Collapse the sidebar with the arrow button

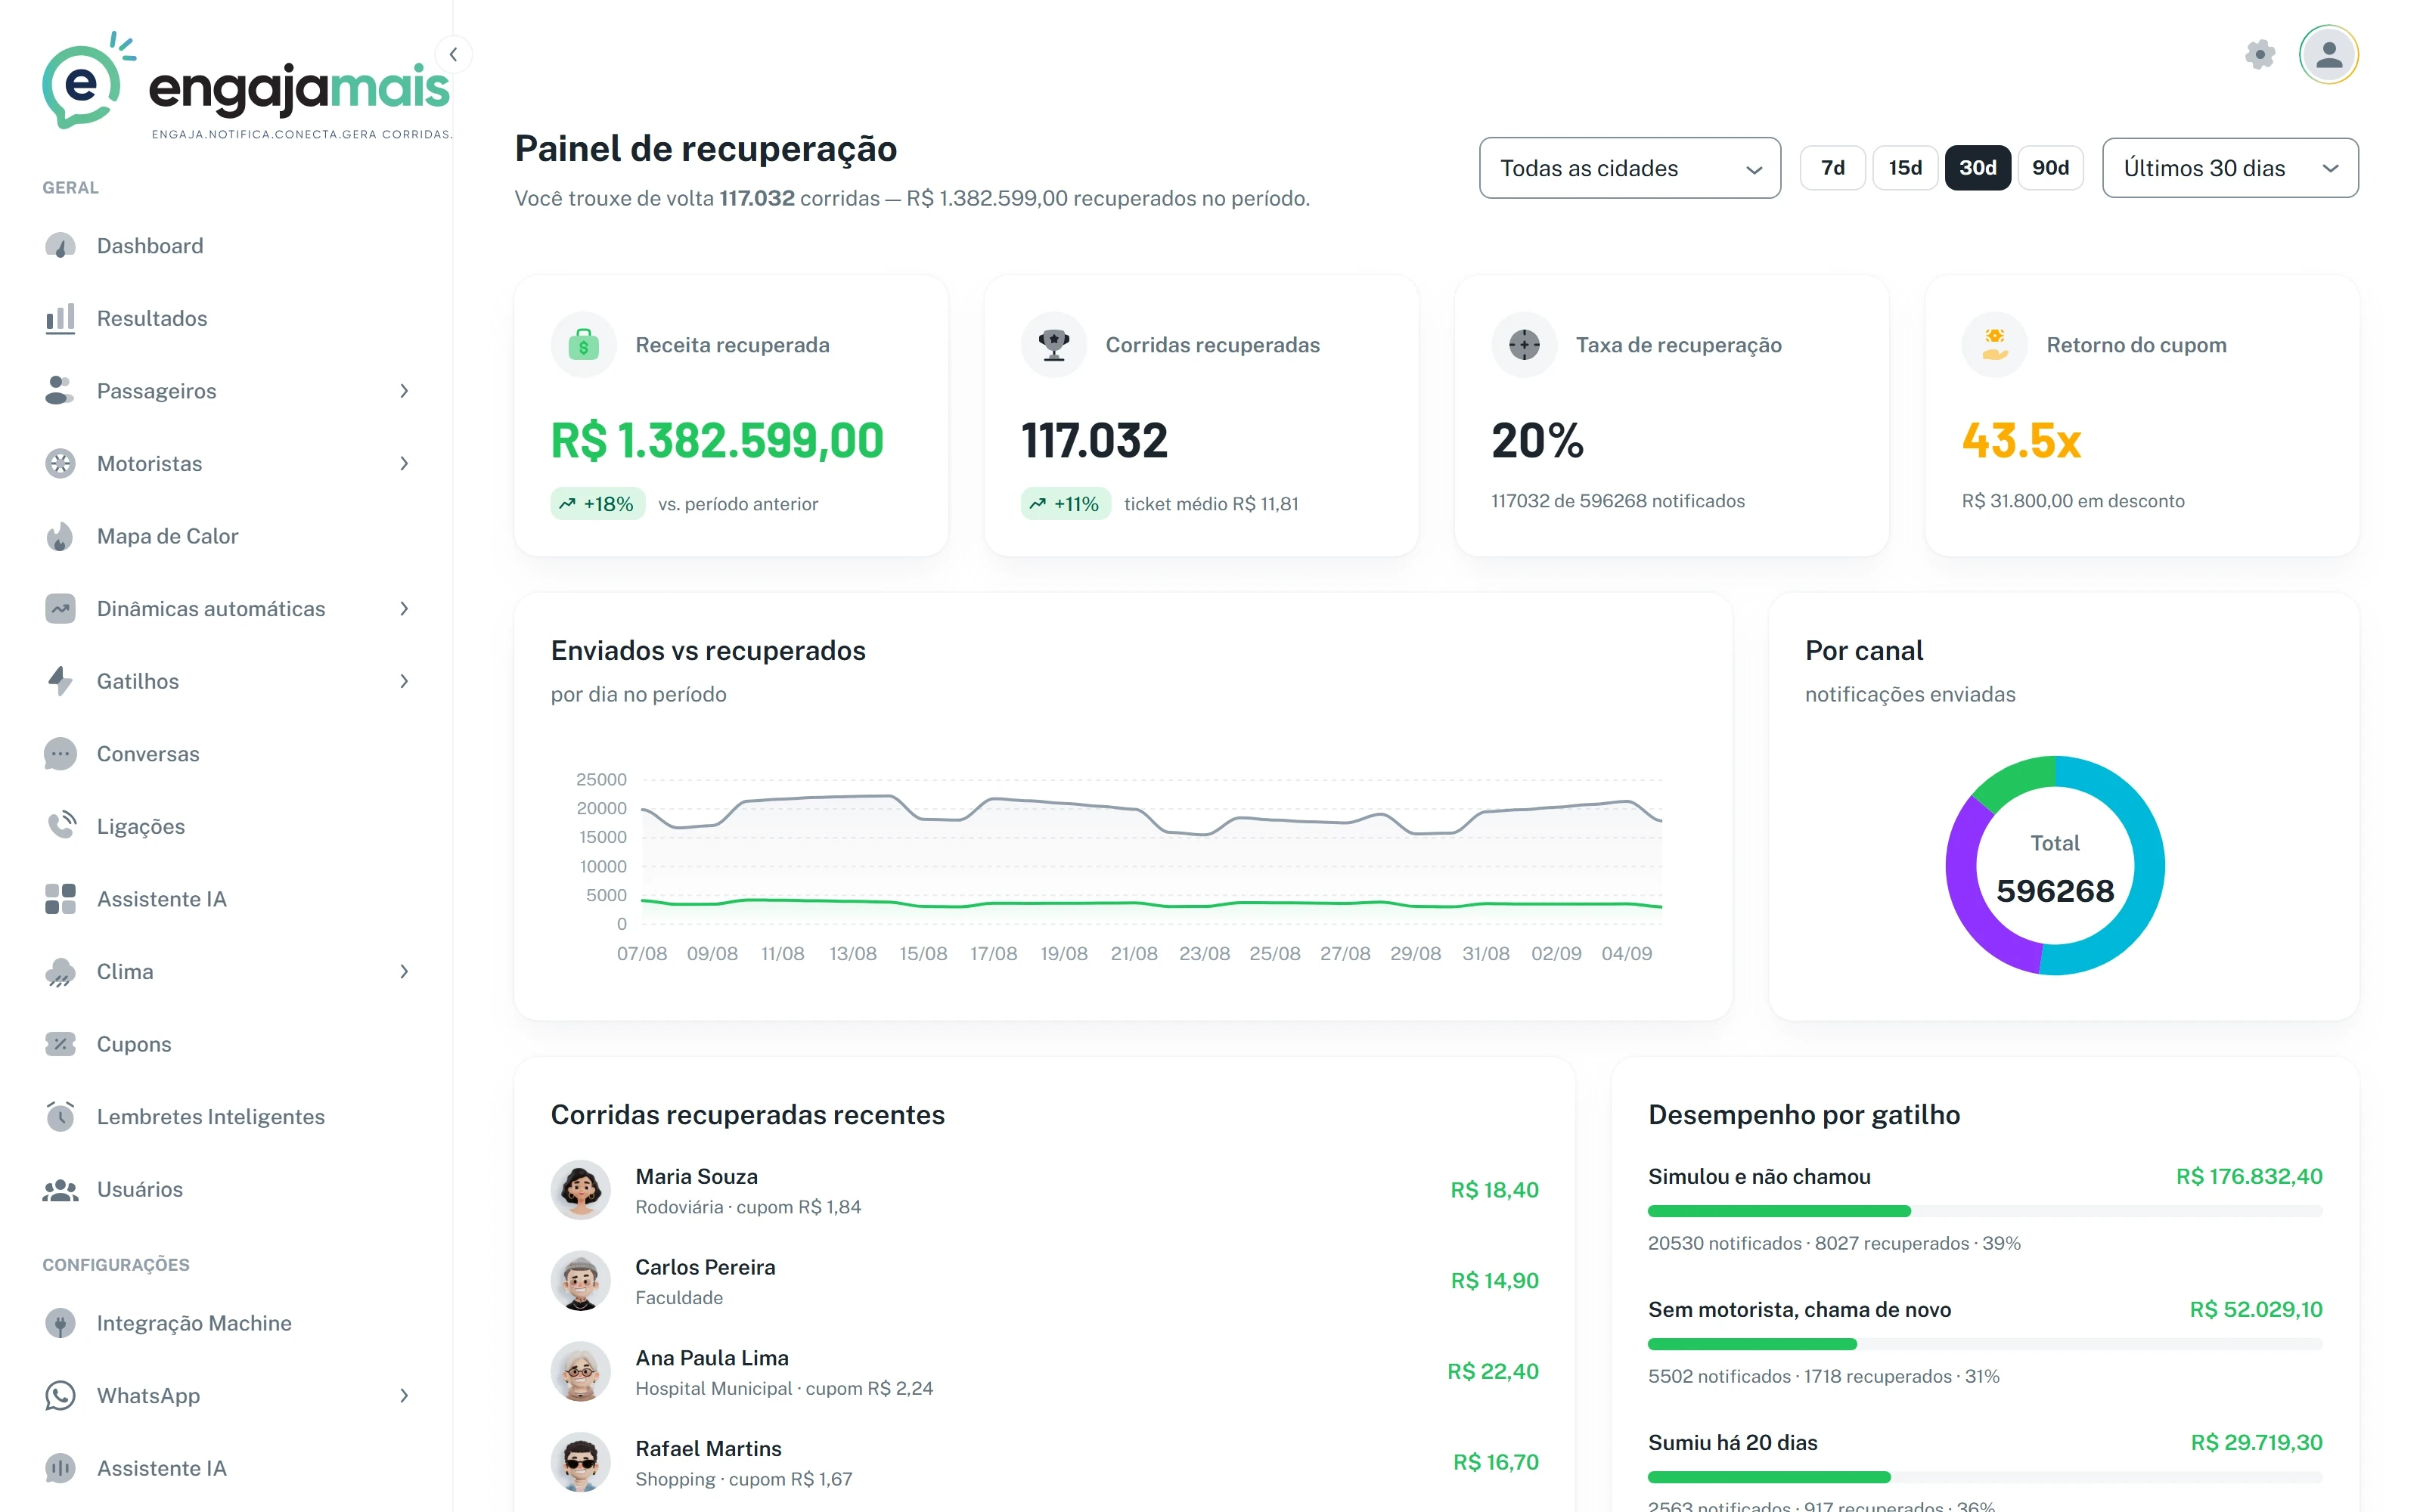tap(454, 54)
